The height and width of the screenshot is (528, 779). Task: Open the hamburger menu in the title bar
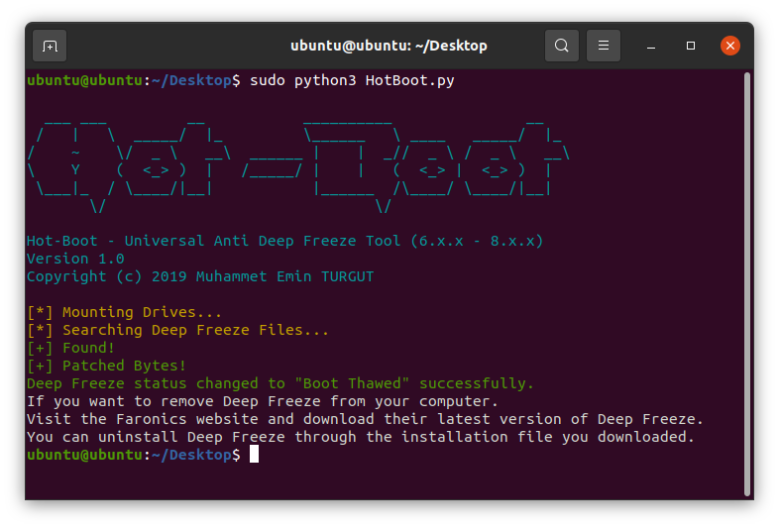tap(604, 46)
